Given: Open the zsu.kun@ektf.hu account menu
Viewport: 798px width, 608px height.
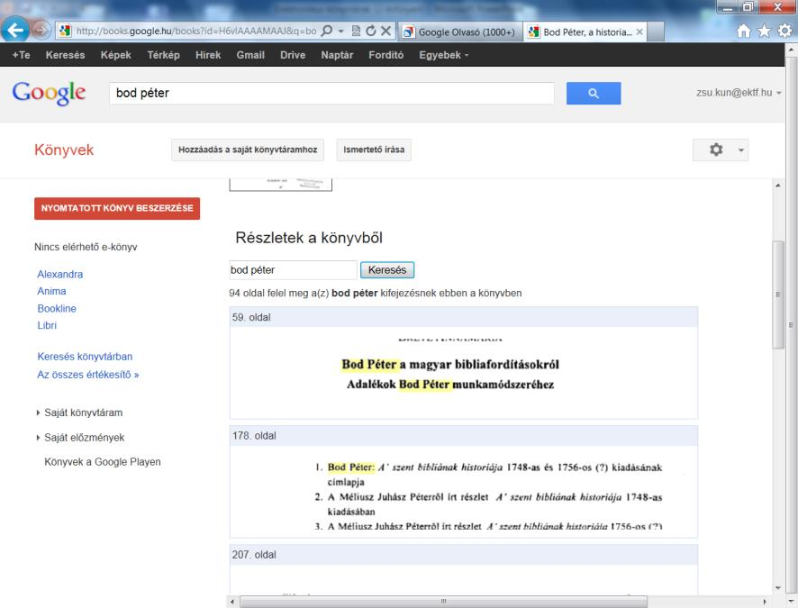Looking at the screenshot, I should pos(739,93).
